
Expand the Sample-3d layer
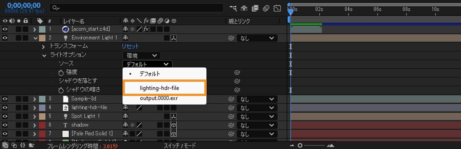[x=35, y=99]
